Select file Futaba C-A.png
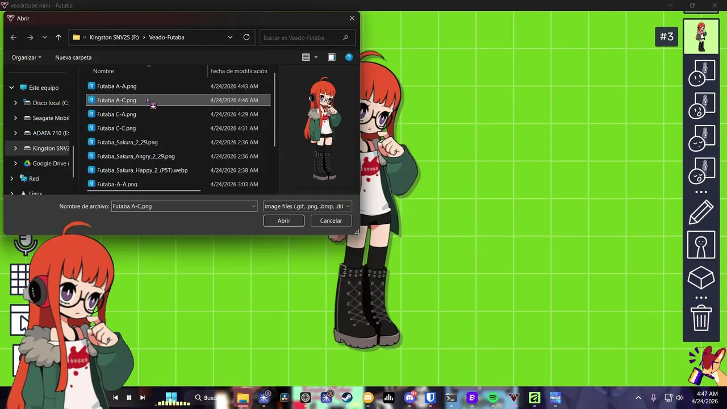 (178, 114)
